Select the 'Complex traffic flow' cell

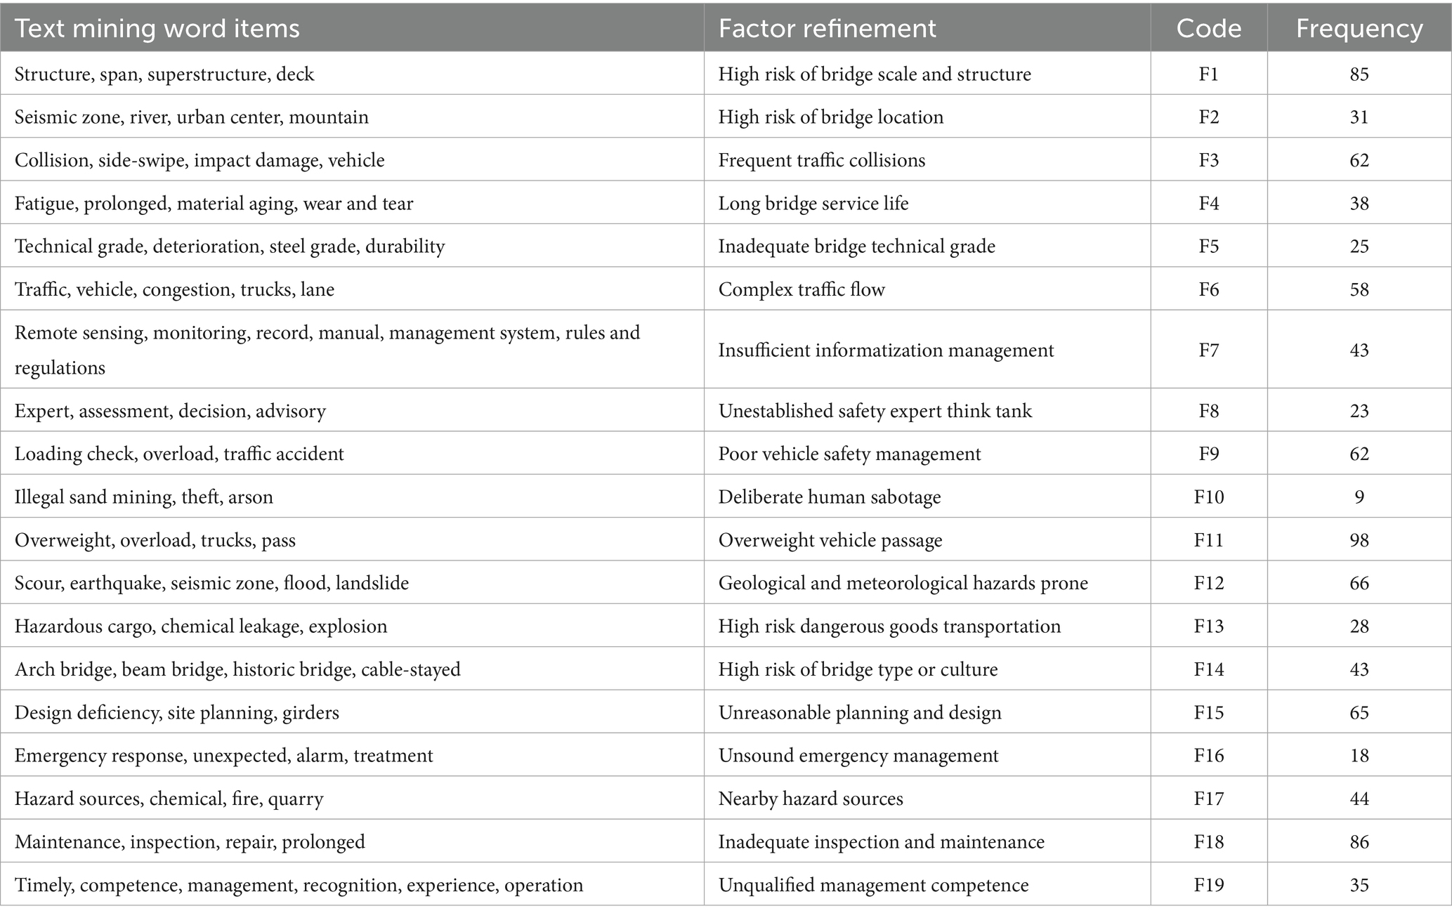point(801,289)
